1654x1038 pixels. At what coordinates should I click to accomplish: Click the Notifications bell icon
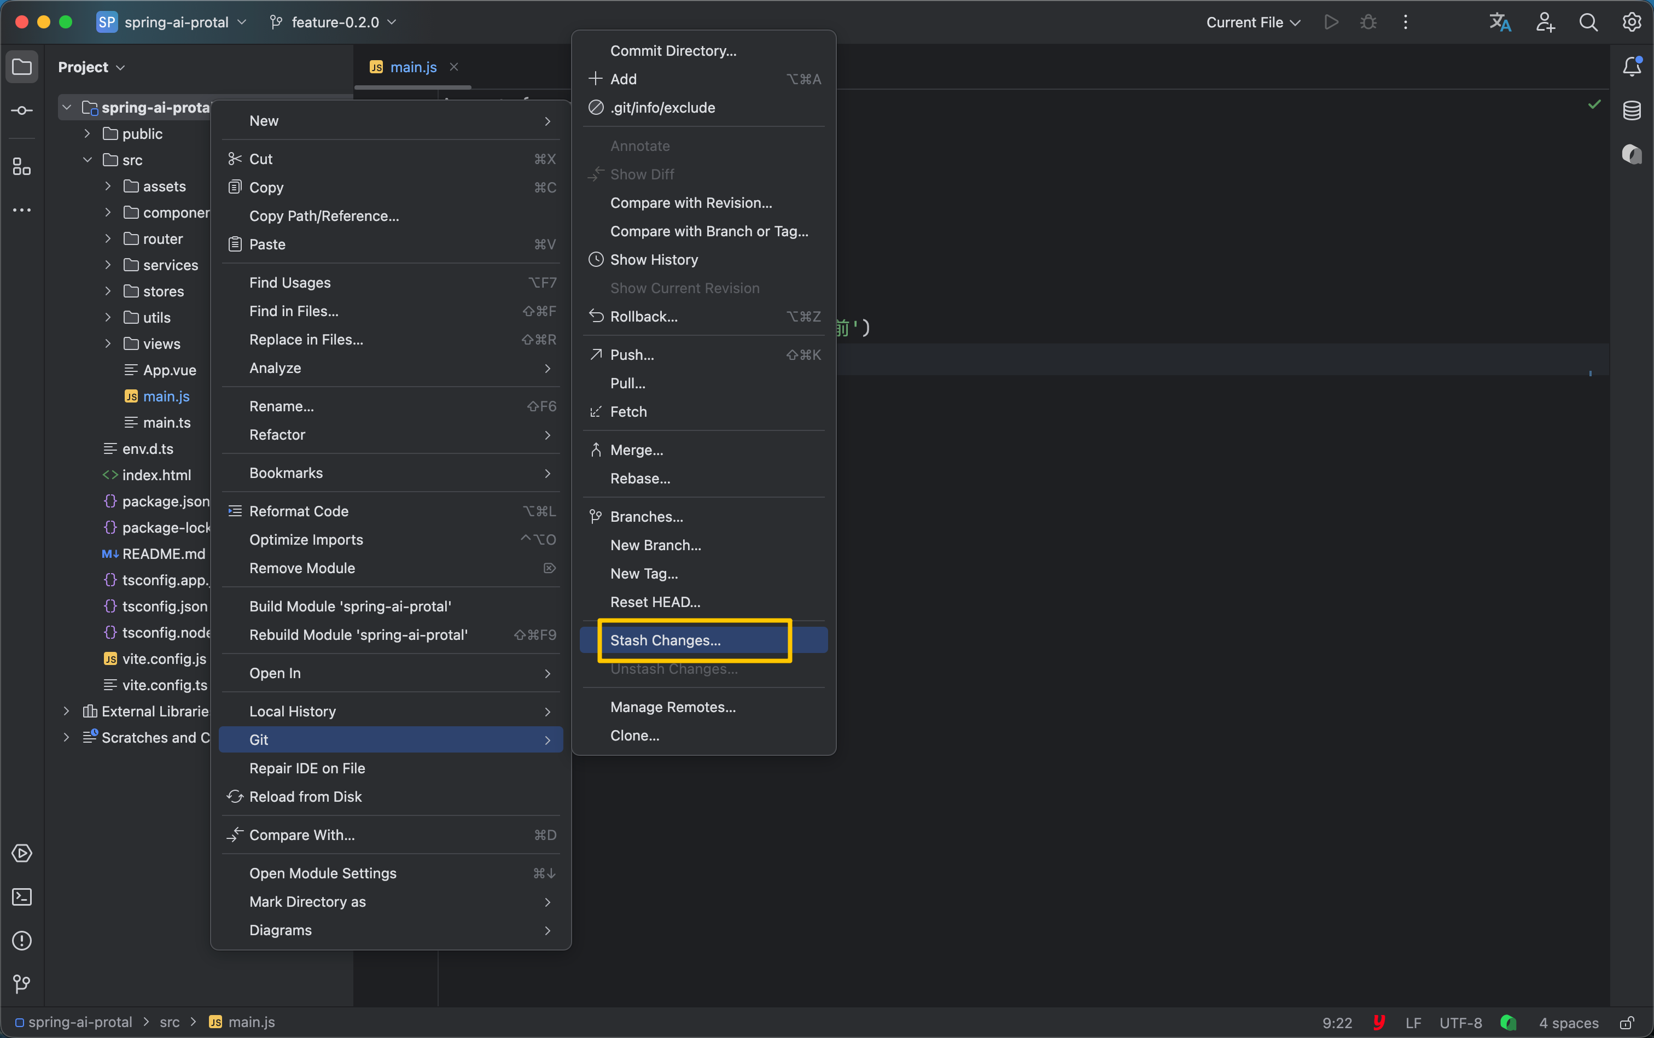click(1632, 67)
